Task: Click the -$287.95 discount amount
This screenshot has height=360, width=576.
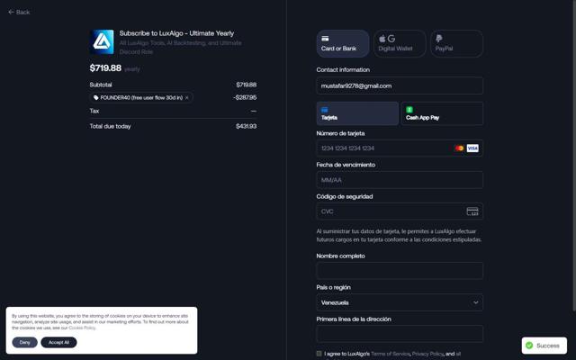Action: click(245, 98)
